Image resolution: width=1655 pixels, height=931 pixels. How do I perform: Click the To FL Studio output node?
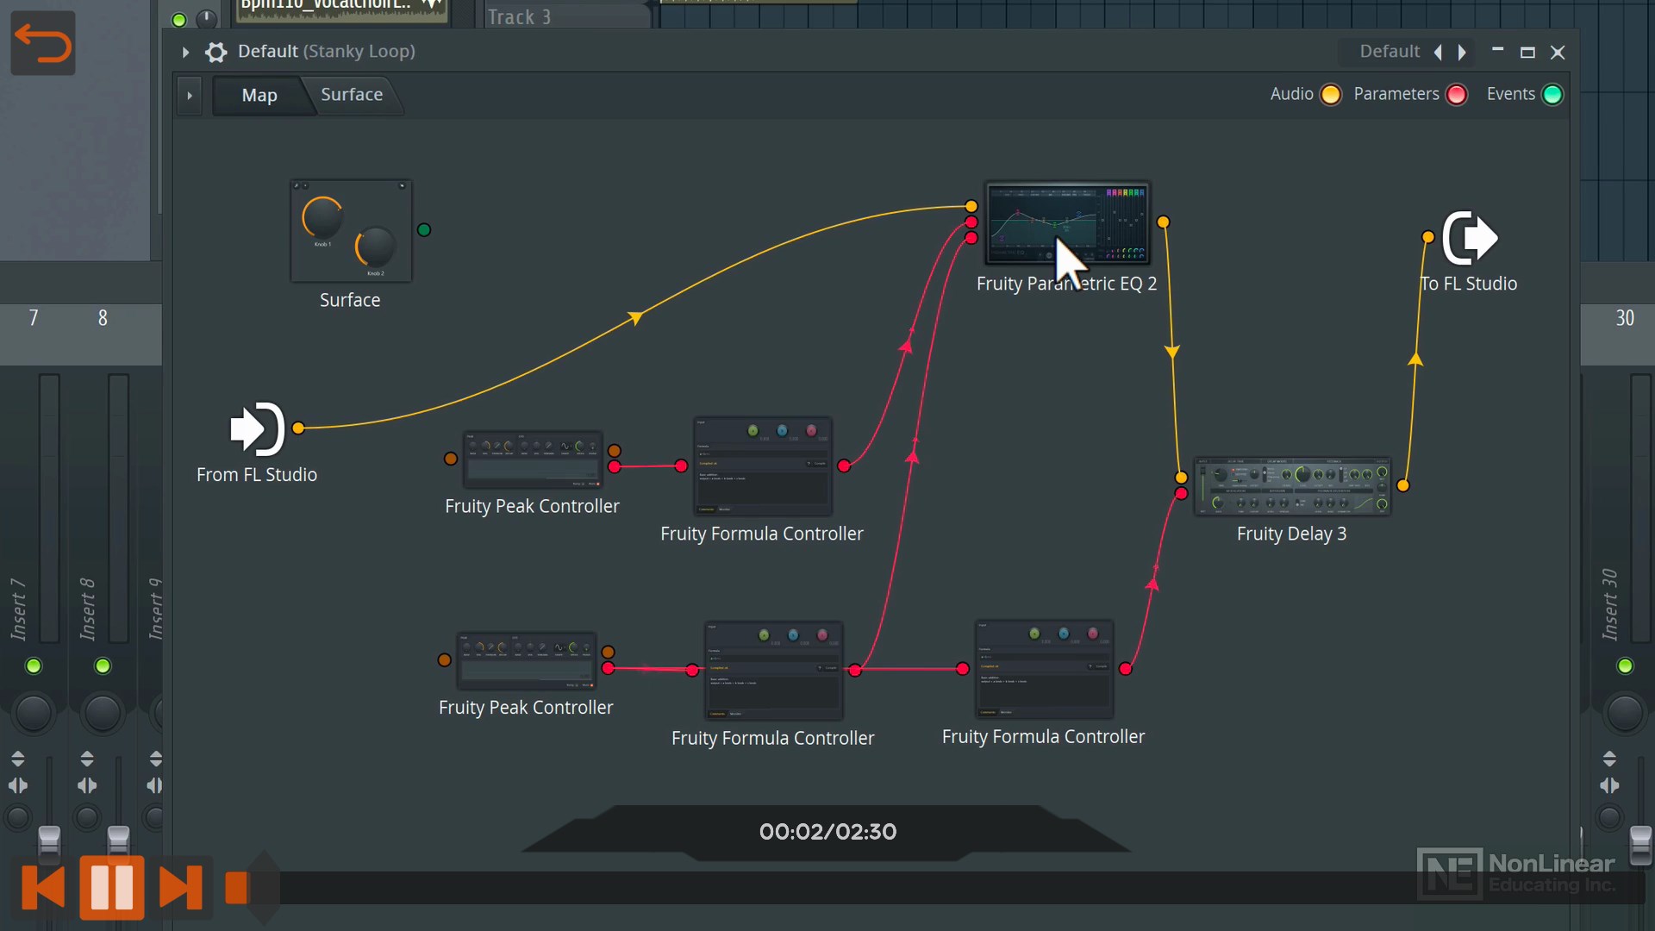[x=1470, y=238]
